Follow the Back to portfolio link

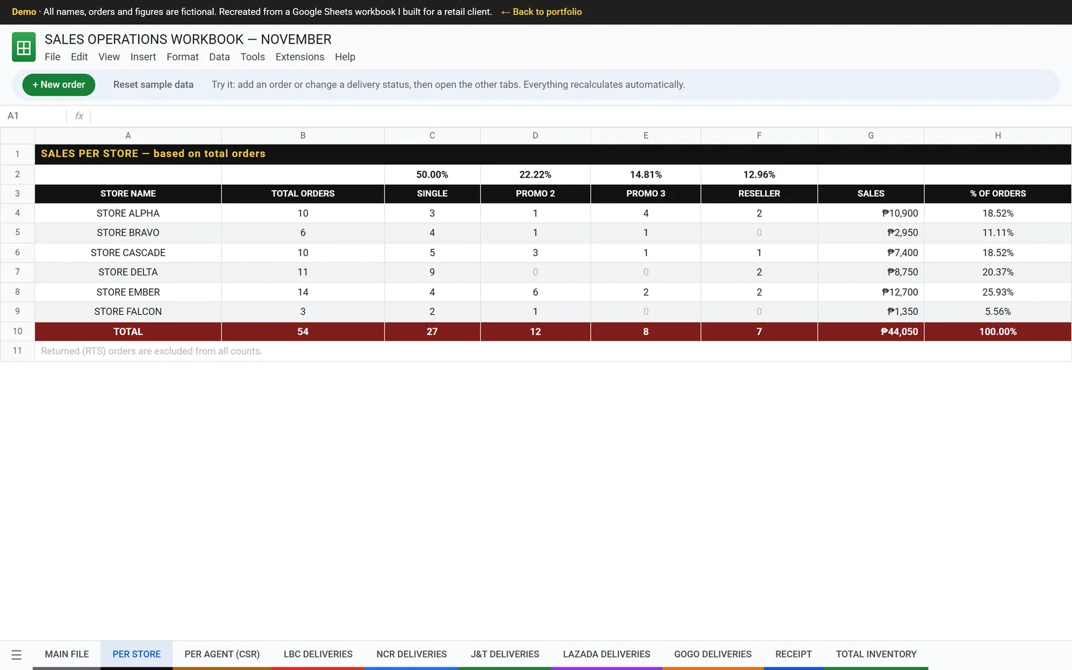point(541,12)
